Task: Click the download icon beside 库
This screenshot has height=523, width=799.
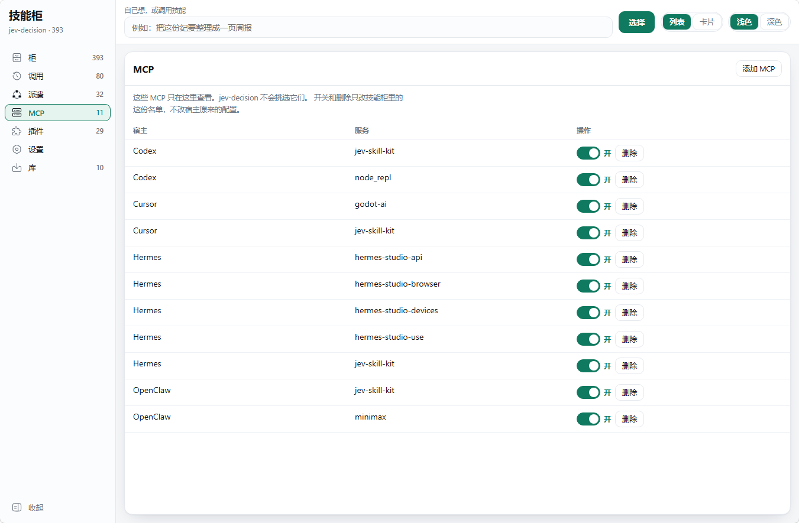Action: [17, 168]
